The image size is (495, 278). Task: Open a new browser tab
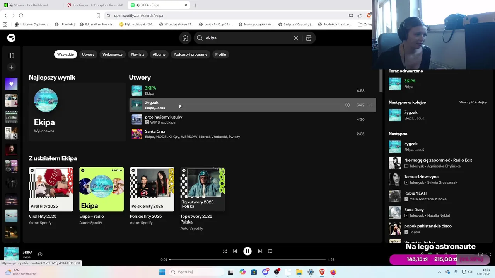[195, 5]
